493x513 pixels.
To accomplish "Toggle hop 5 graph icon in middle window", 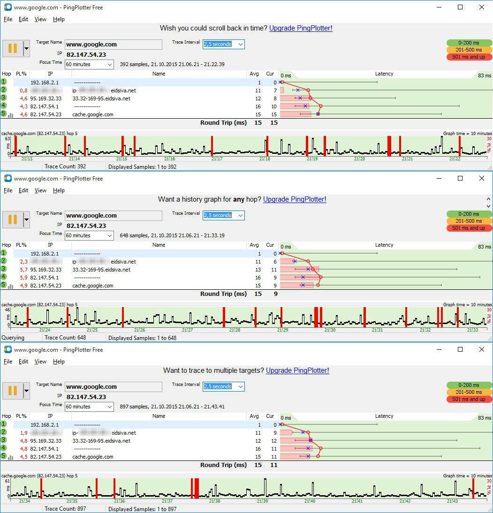I will tap(10, 286).
